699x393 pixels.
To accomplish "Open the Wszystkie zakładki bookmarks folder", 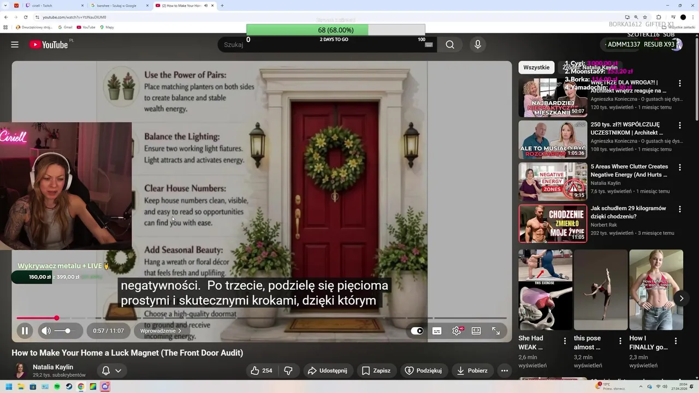I will coord(679,27).
